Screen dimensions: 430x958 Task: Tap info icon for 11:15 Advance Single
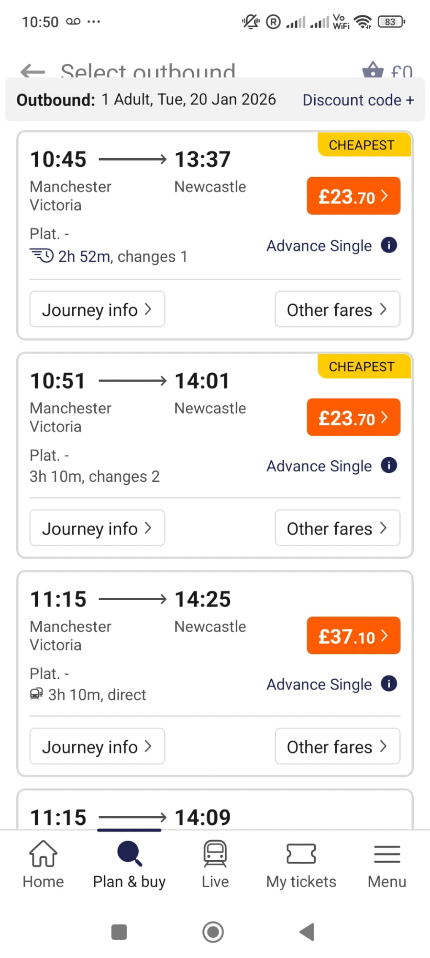(x=389, y=684)
